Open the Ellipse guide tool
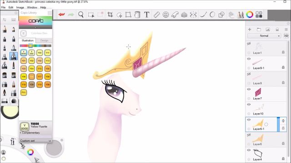The width and height of the screenshot is (291, 163). tap(166, 14)
